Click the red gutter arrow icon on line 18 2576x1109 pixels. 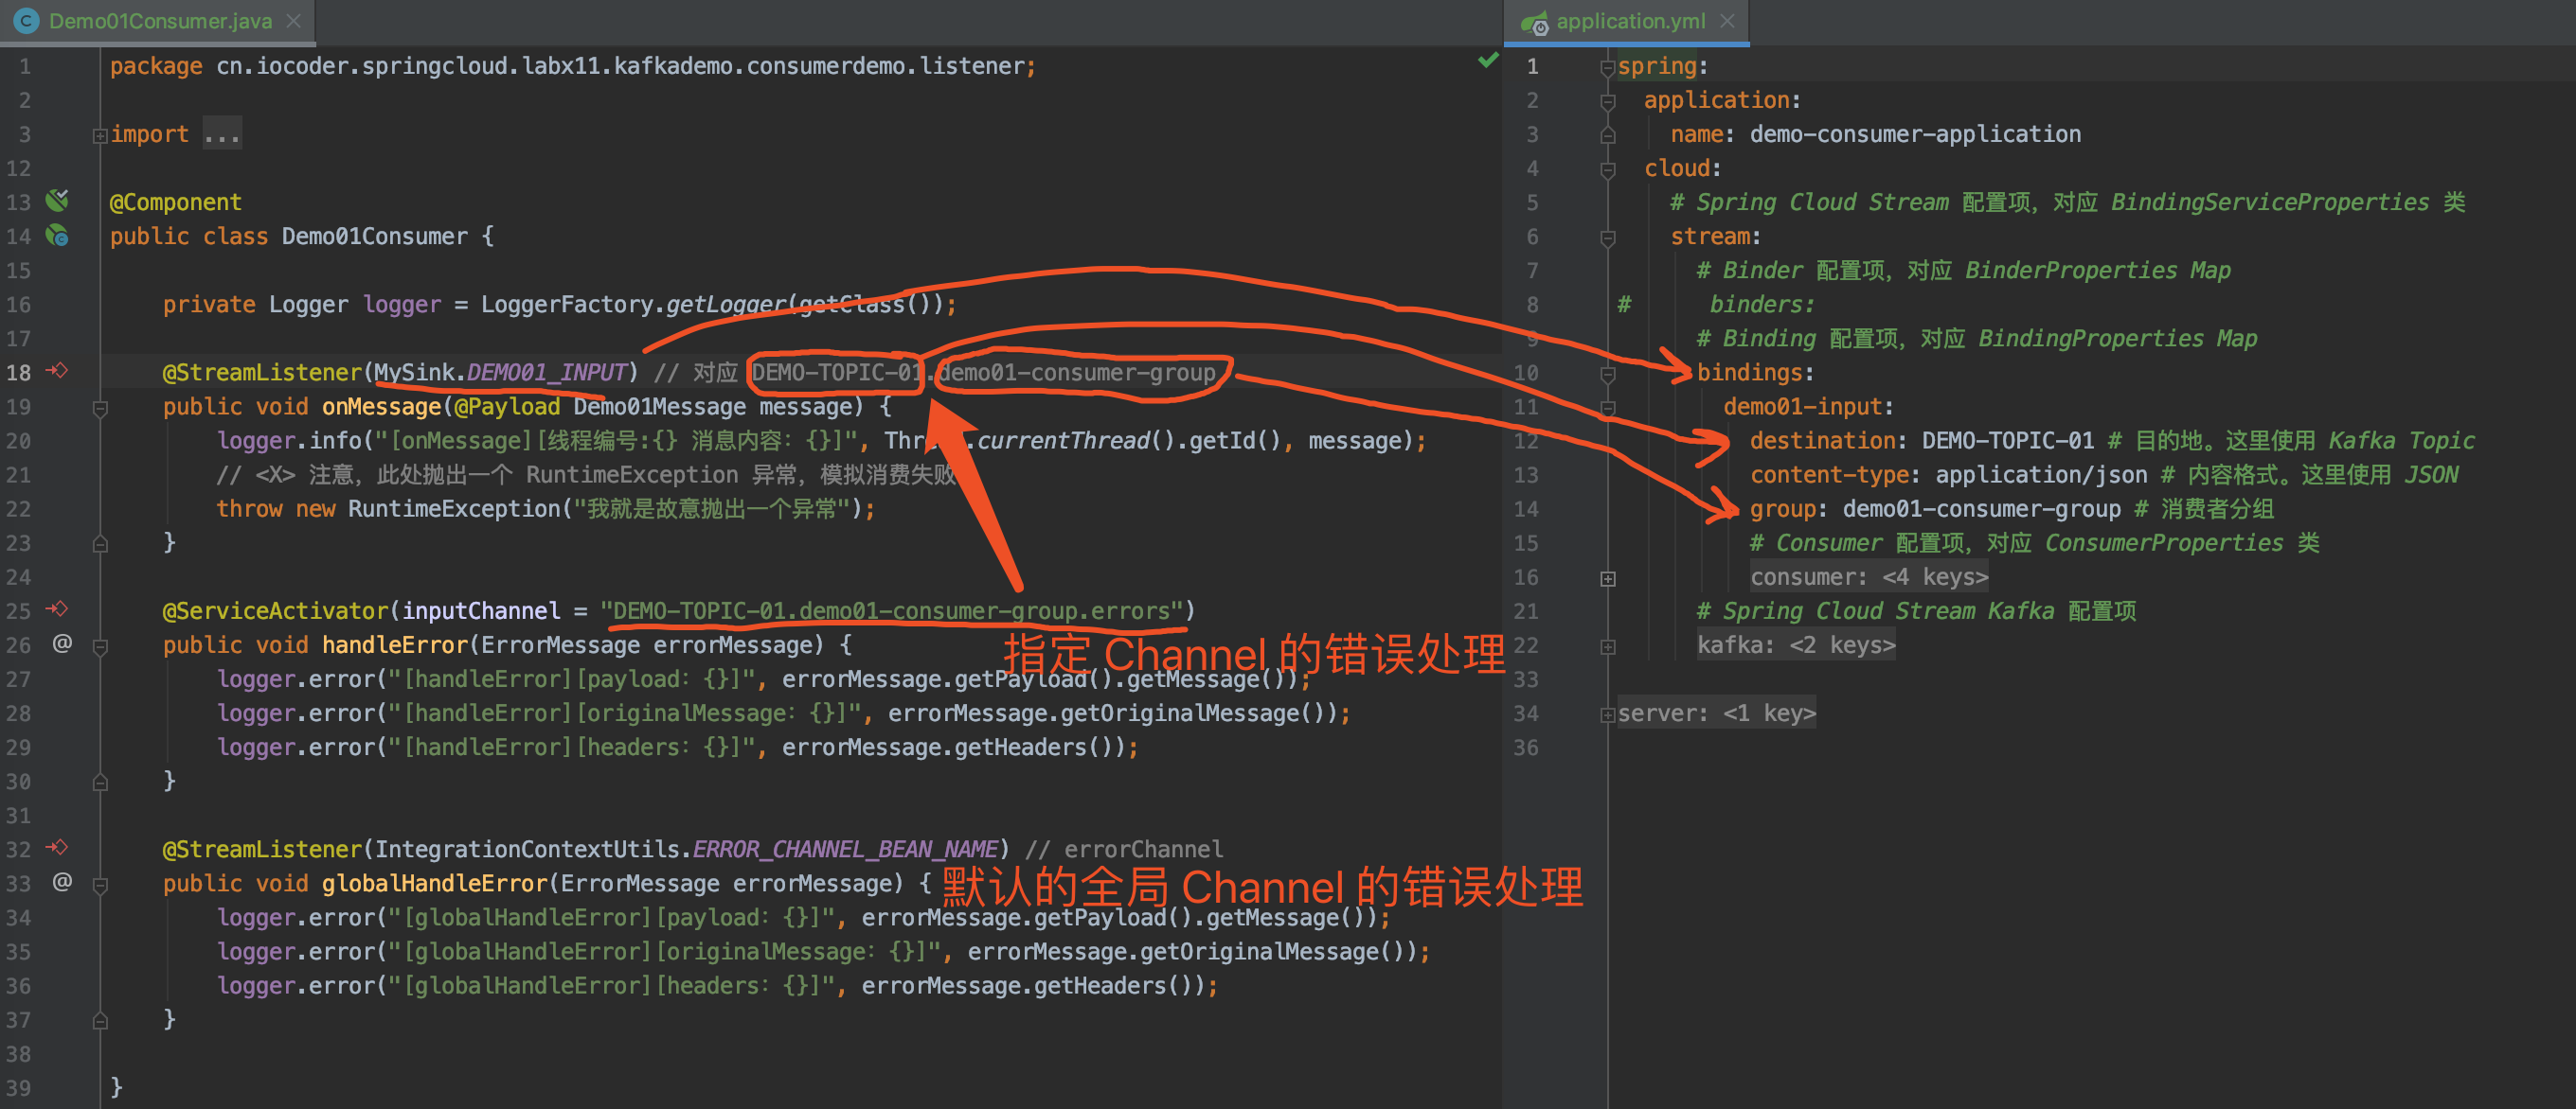(x=57, y=372)
